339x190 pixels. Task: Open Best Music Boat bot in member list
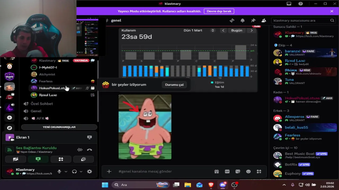[304, 155]
